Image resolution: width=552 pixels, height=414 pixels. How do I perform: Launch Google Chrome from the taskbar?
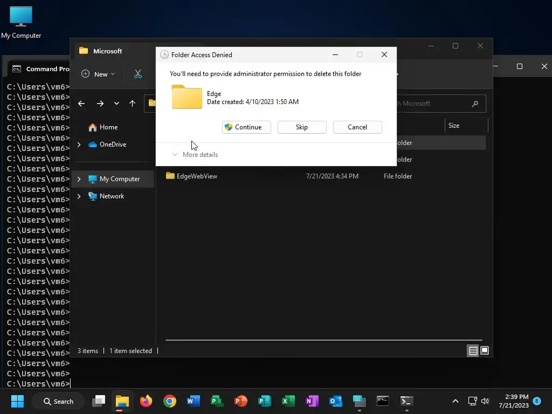(x=170, y=401)
